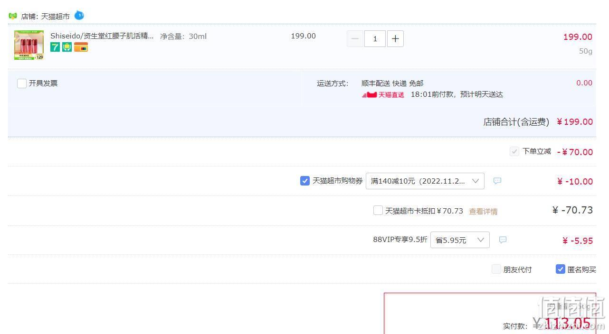Click the shipping fee 0.00
Screen dimensions: 609x334
(x=584, y=83)
